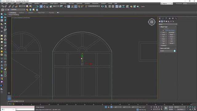Activate the Select and Rotate tool
Viewport: 197px width, 111px height.
tap(44, 6)
